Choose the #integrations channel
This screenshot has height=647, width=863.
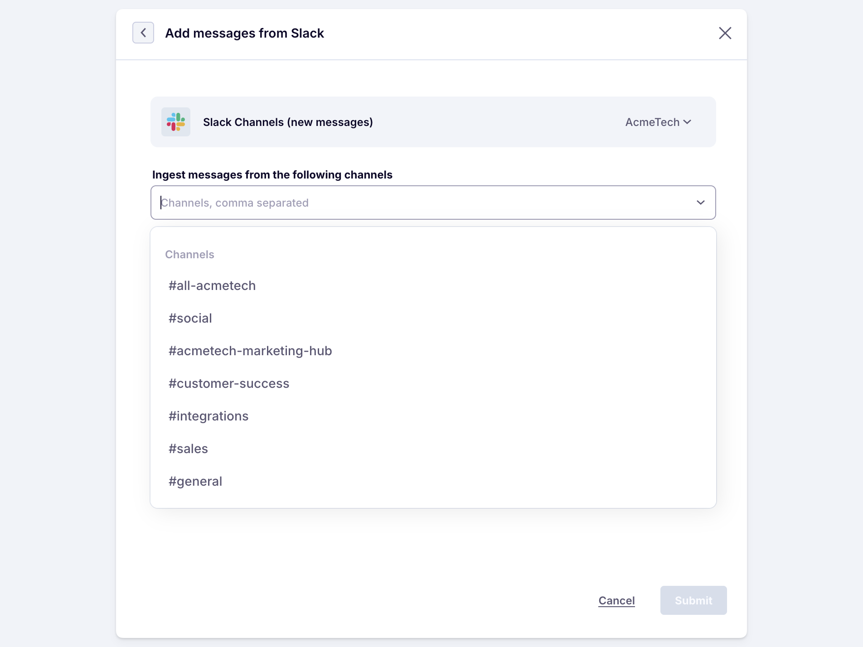tap(208, 416)
